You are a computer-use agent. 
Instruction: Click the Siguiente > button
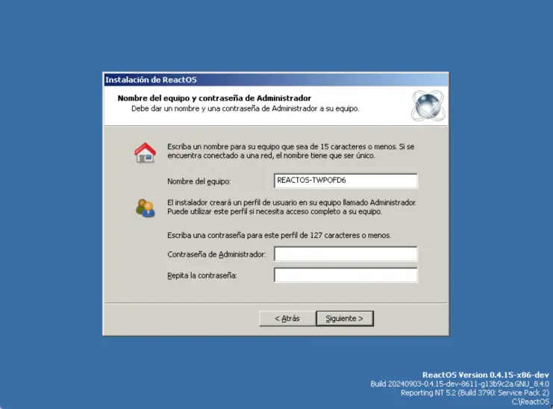(x=345, y=319)
